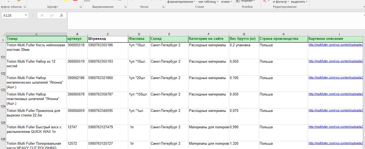Open the Буфер обмена dialog launcher

click(25, 7)
